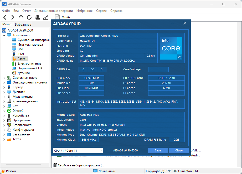242x174 pixels.
Task: Expand the Дисплей tree node
Action: [4, 92]
